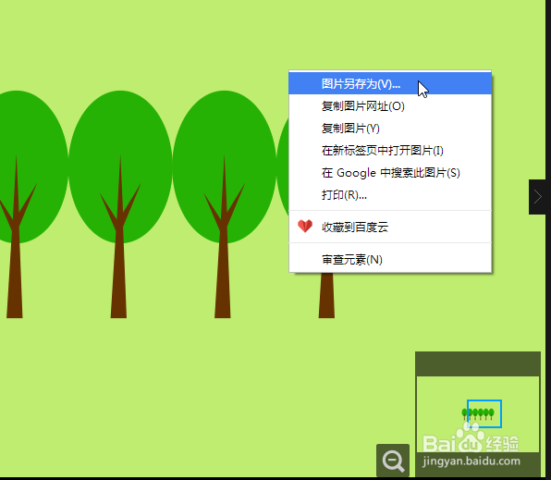551x480 pixels.
Task: Choose 图片另存为(V)... from the context menu
Action: pos(390,83)
